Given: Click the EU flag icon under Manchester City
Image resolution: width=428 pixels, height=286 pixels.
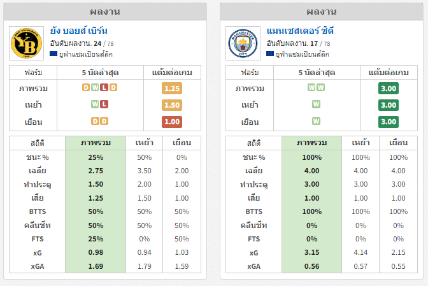Looking at the screenshot, I should click(x=270, y=54).
